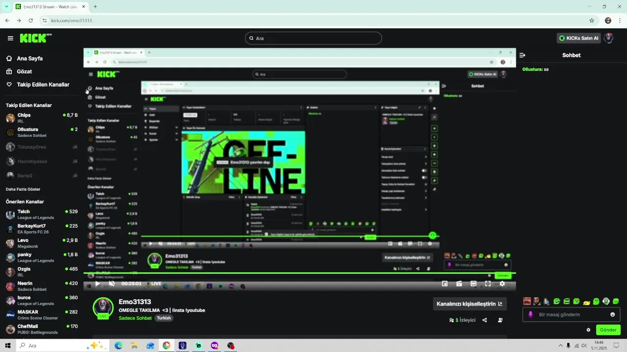Click the green laughing emote
This screenshot has width=627, height=352.
(556, 301)
